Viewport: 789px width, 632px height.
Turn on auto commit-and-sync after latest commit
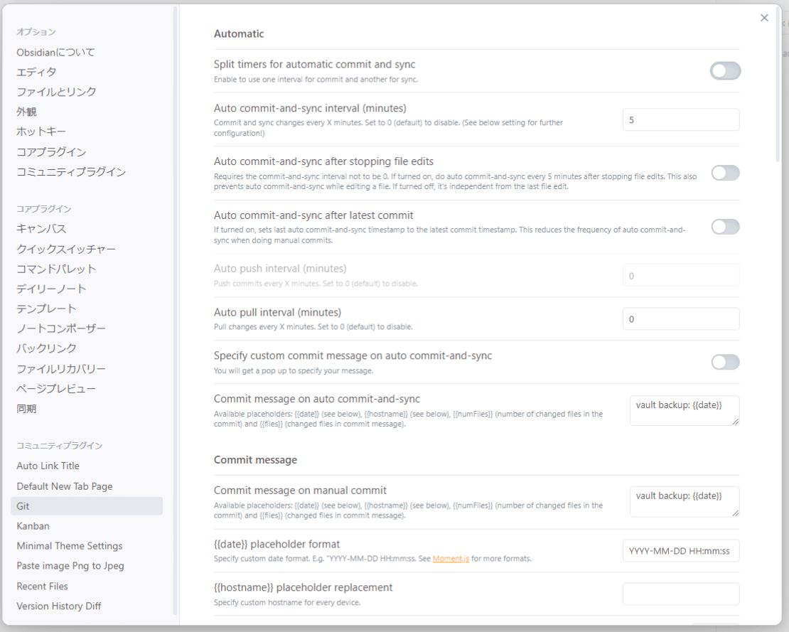tap(725, 227)
